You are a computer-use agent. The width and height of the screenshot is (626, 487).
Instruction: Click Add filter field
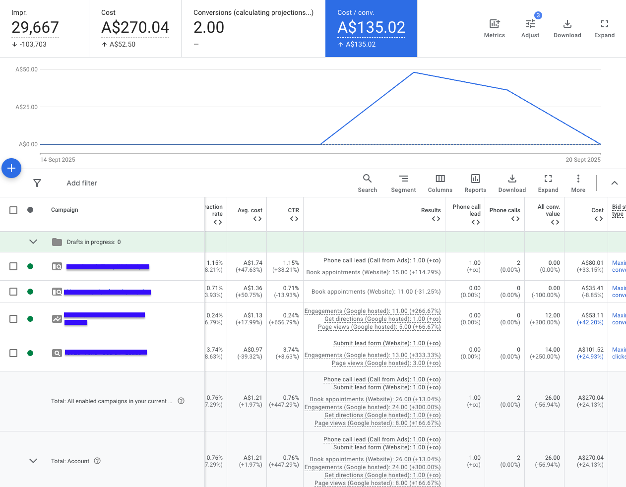pos(82,183)
